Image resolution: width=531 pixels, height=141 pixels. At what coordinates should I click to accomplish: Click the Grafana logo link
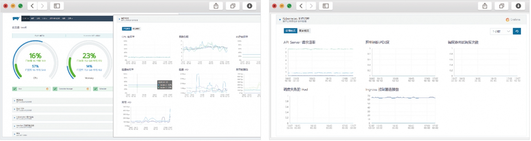point(513,20)
